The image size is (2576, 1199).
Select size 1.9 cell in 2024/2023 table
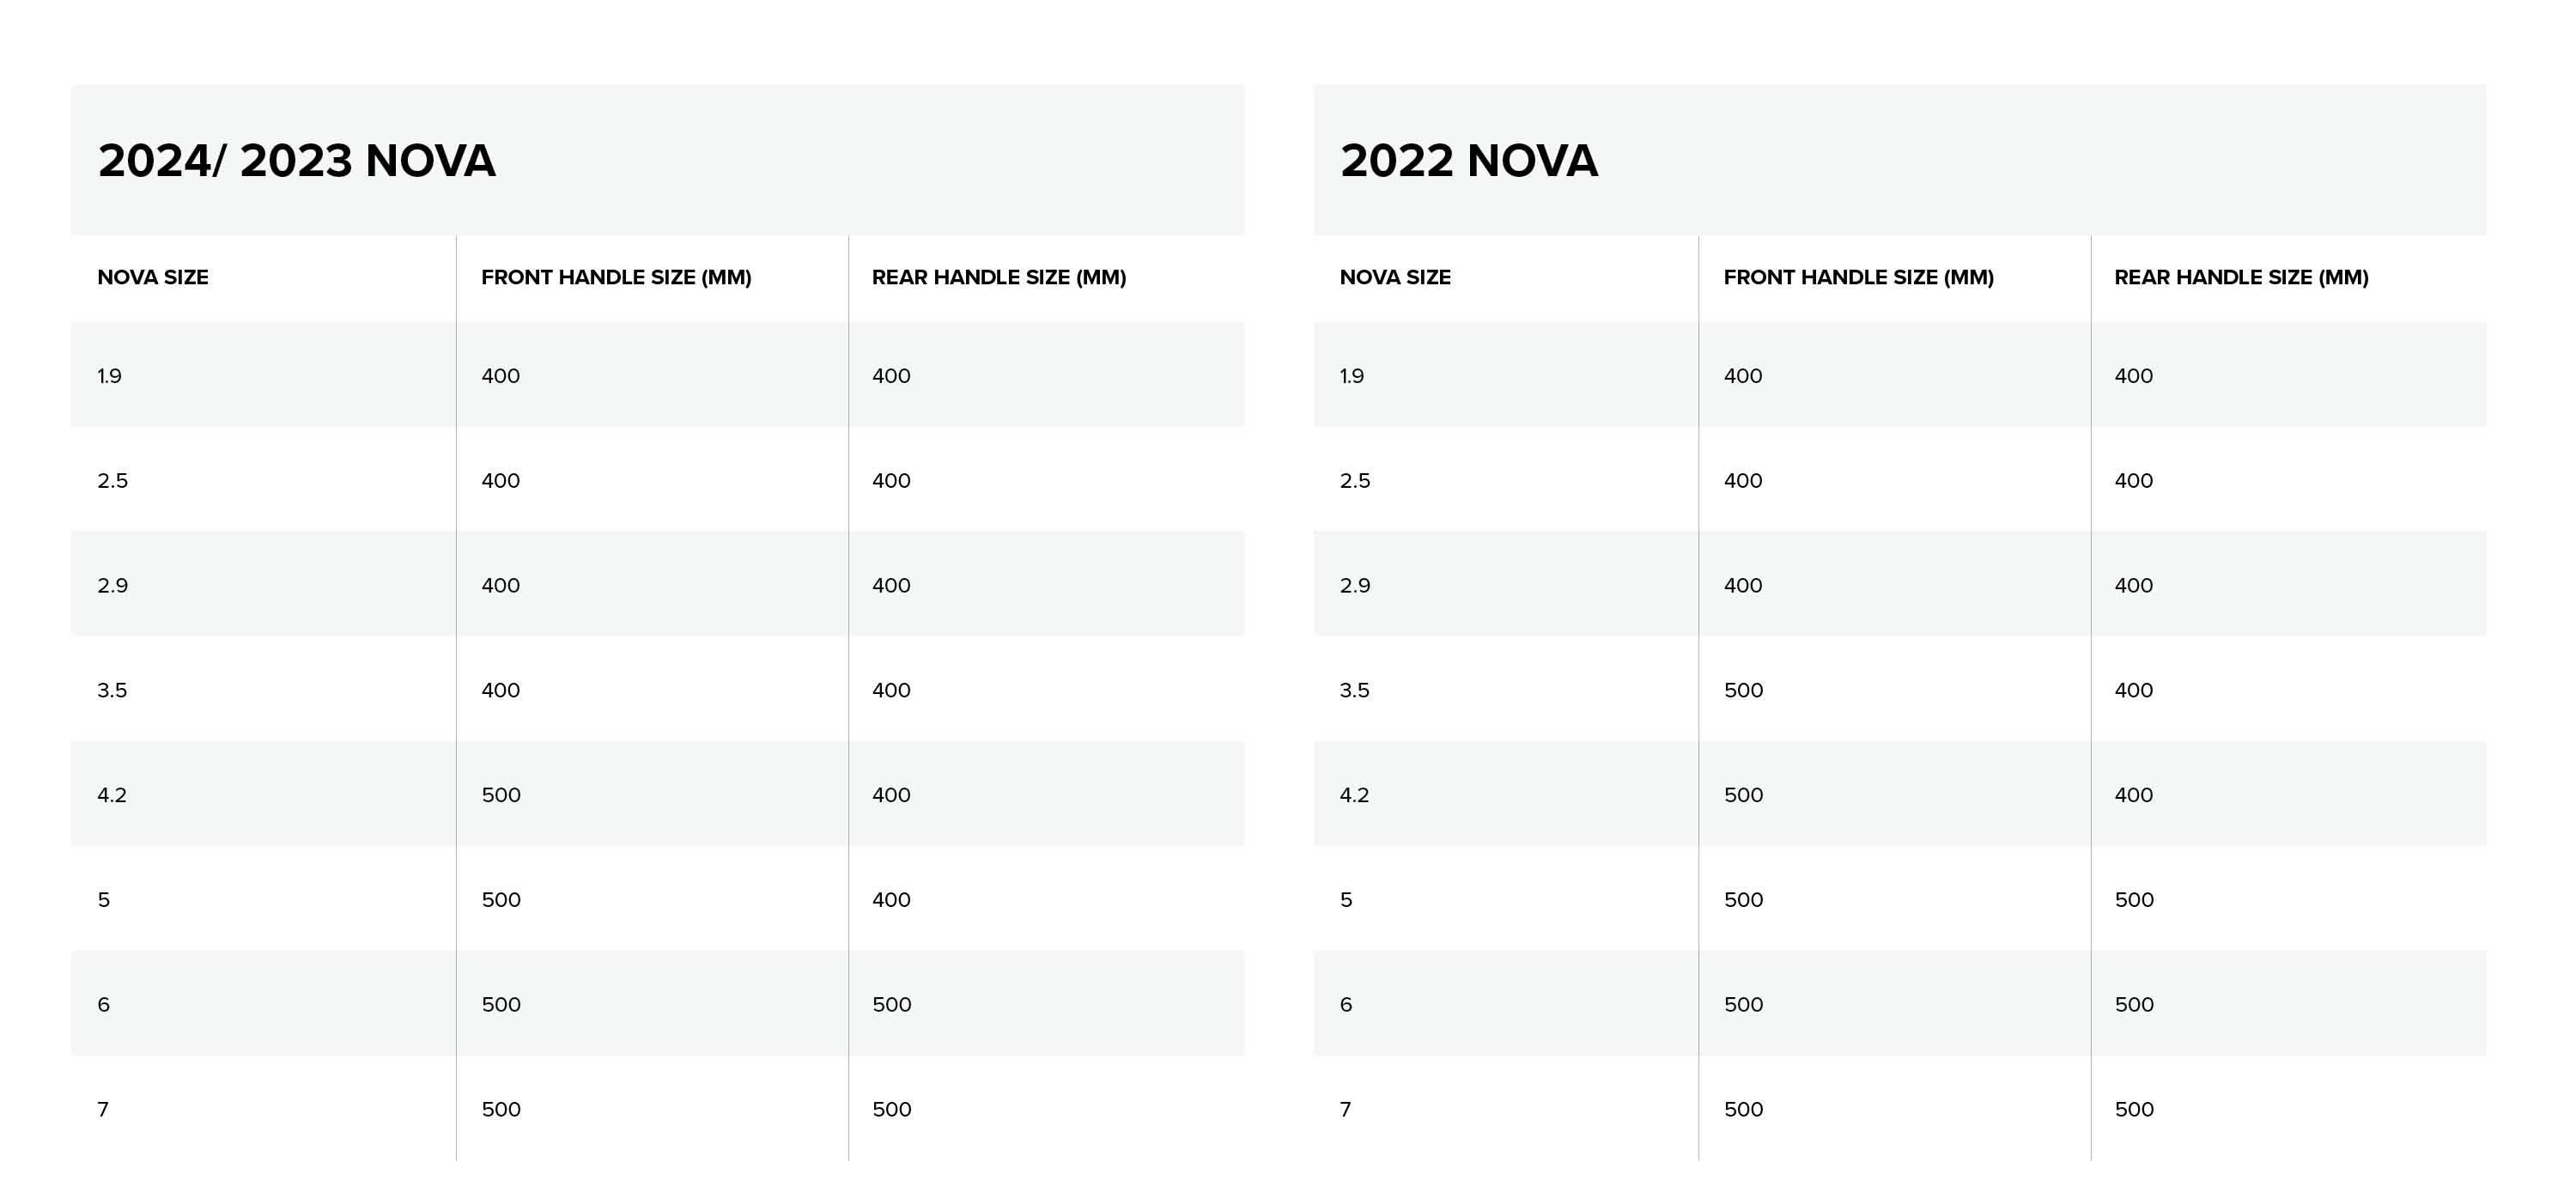(x=110, y=376)
